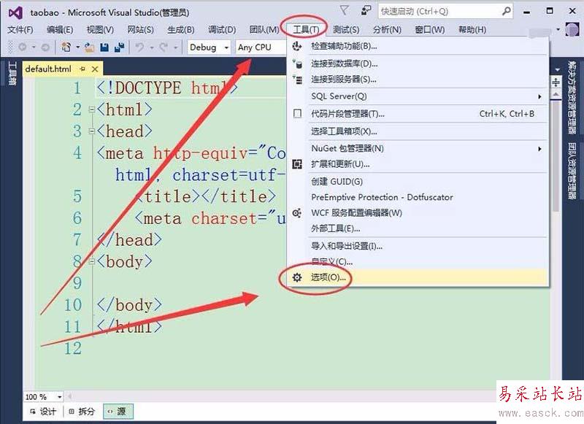Image resolution: width=584 pixels, height=424 pixels.
Task: Open the 工具箱 toolbox side panel
Action: 12,73
